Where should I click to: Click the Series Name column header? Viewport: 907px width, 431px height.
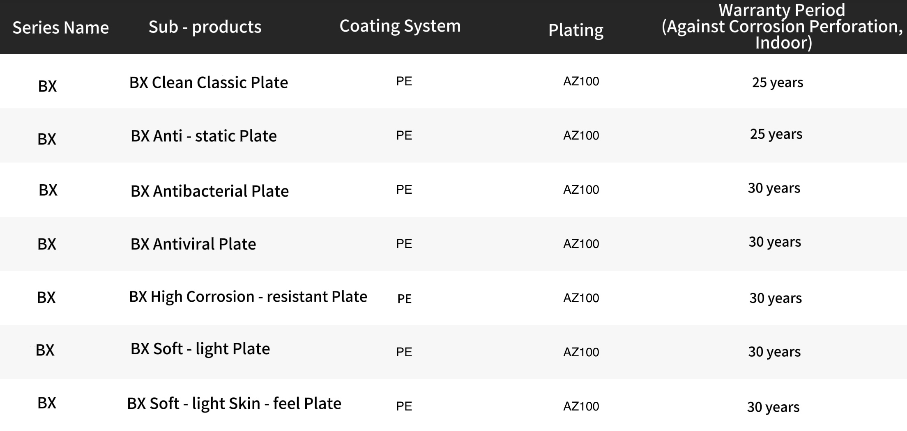click(61, 28)
